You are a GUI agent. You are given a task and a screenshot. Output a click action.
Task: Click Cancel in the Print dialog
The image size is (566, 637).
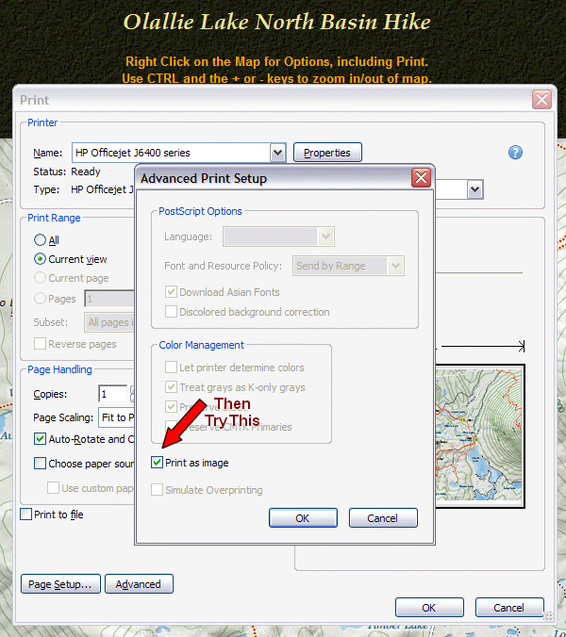509,608
